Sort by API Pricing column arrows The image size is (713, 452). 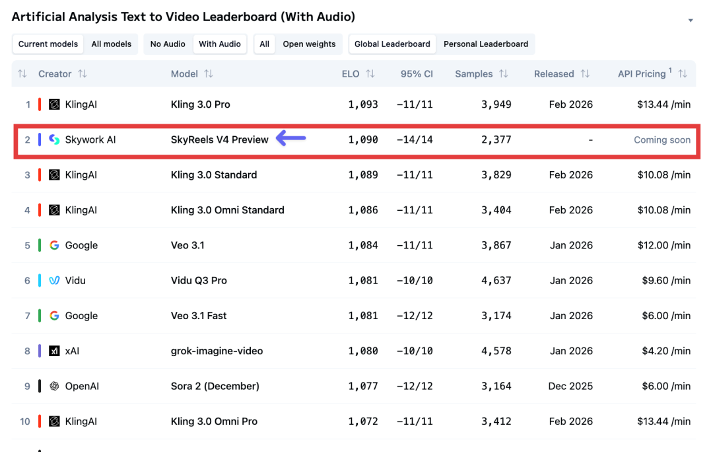(683, 74)
